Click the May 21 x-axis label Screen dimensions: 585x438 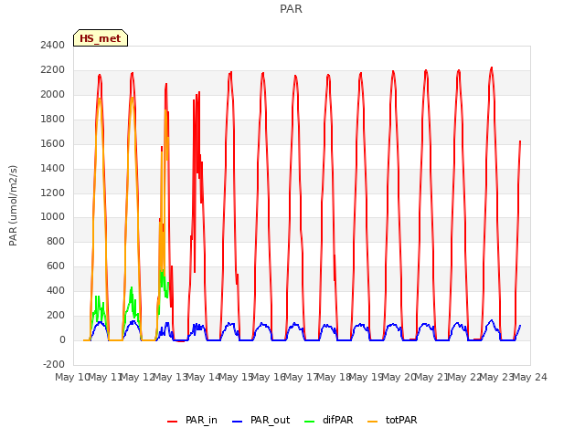point(431,377)
